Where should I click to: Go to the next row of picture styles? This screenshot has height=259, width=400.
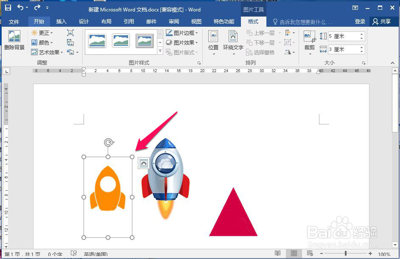[x=160, y=42]
